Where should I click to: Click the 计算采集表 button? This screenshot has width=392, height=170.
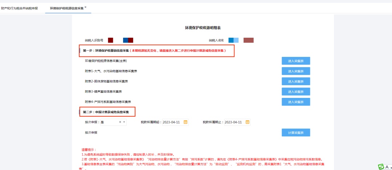pos(296,133)
